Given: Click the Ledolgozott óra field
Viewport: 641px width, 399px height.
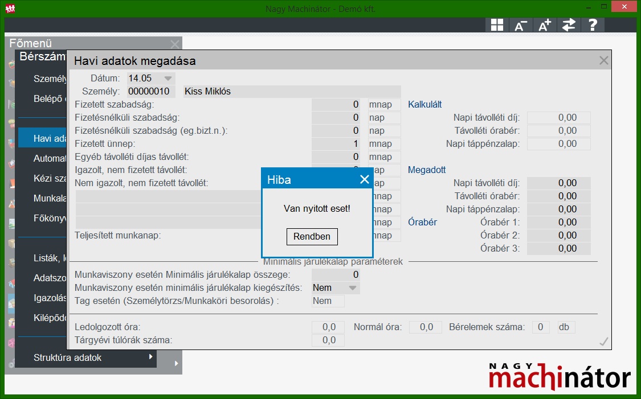Looking at the screenshot, I should tap(328, 327).
